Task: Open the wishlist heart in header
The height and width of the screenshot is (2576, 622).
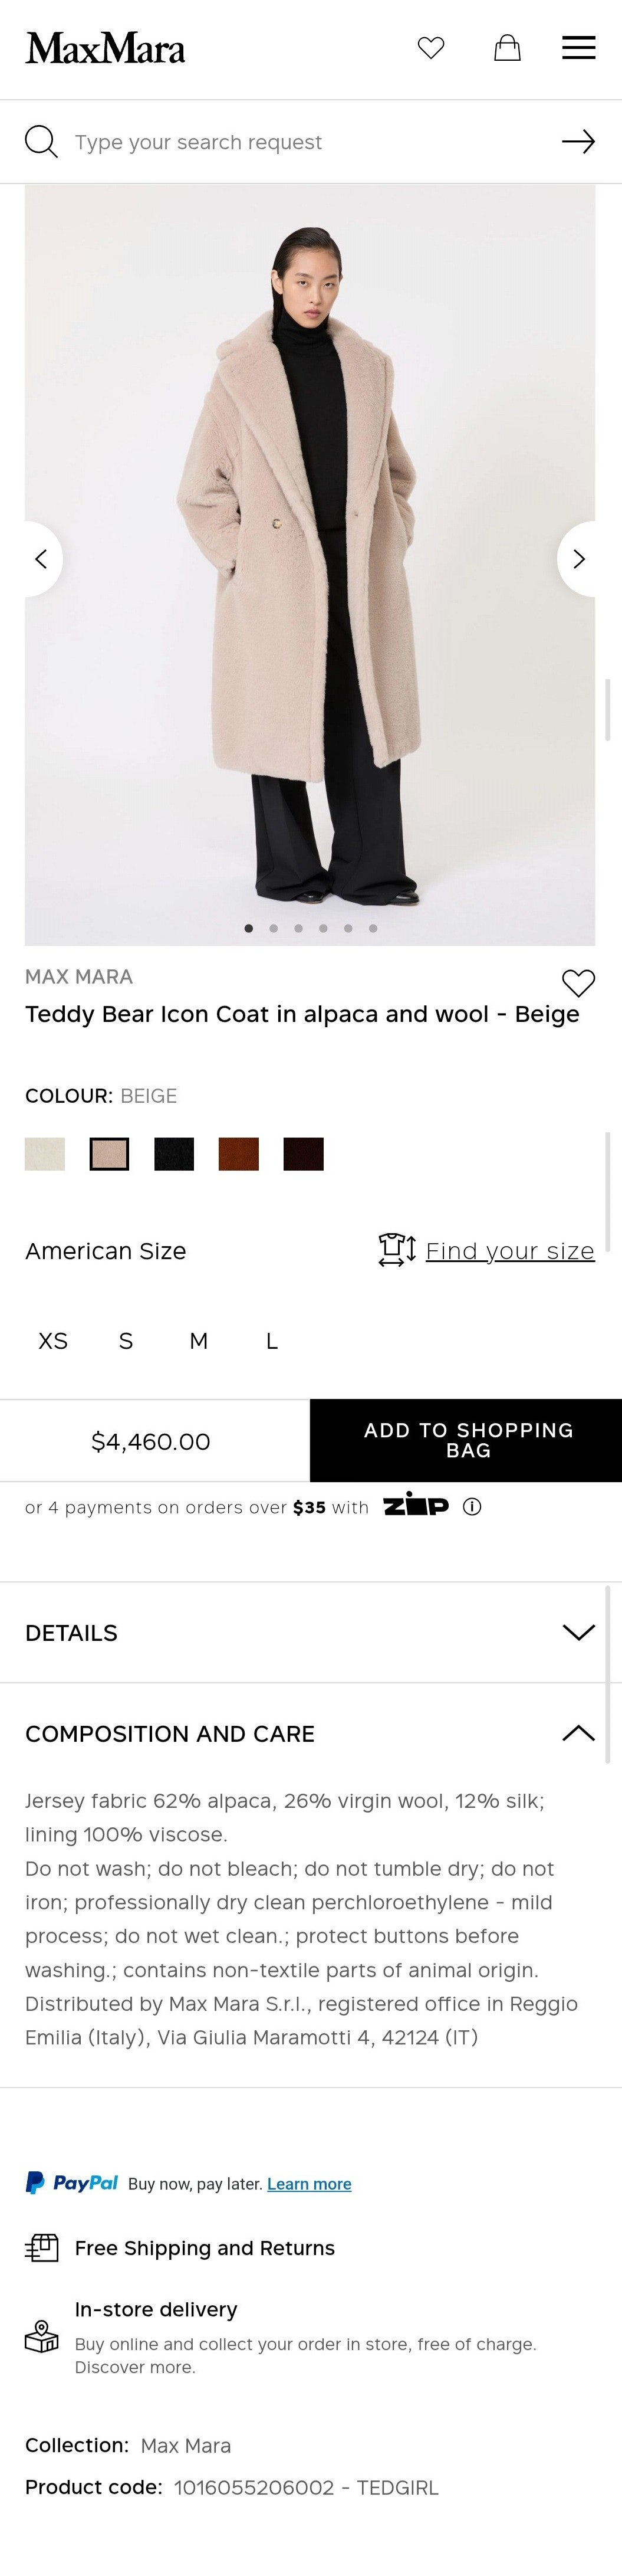Action: pyautogui.click(x=431, y=48)
